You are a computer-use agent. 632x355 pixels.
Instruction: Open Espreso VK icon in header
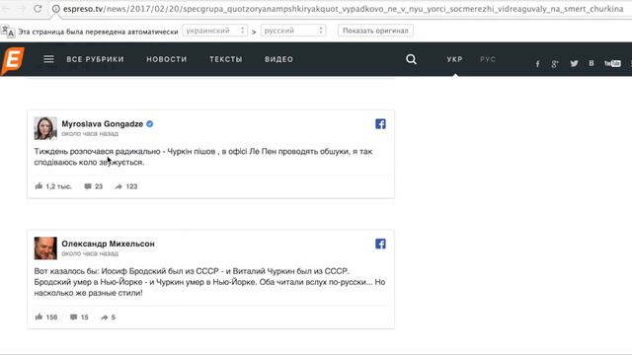pyautogui.click(x=592, y=63)
